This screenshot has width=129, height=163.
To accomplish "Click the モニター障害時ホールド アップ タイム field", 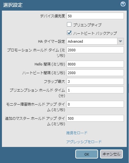I will [95, 104].
